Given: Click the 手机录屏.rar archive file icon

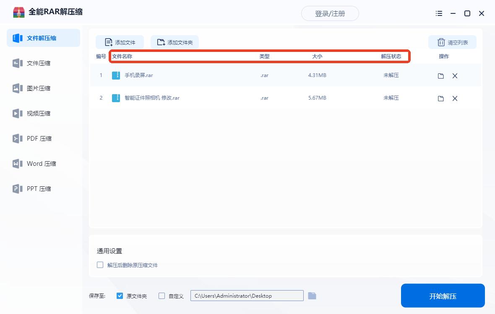Looking at the screenshot, I should tap(116, 75).
